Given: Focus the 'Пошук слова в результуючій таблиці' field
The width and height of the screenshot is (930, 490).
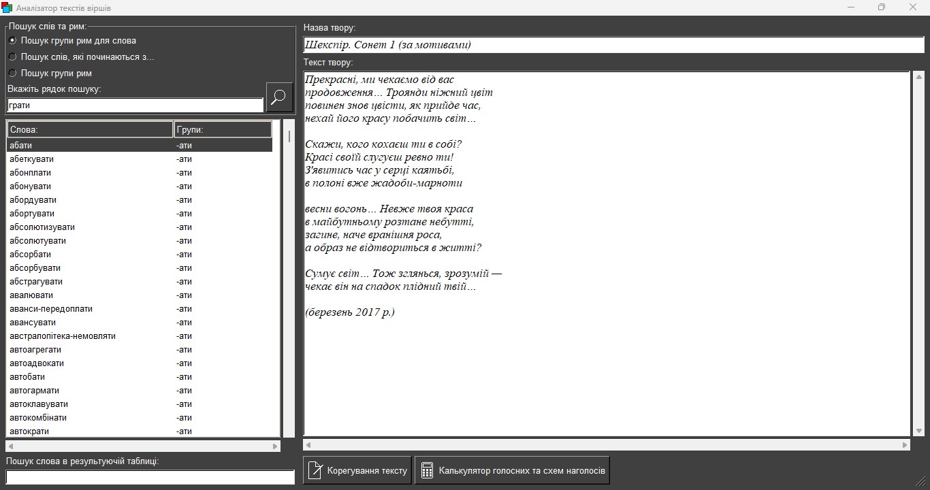Looking at the screenshot, I should pyautogui.click(x=150, y=478).
